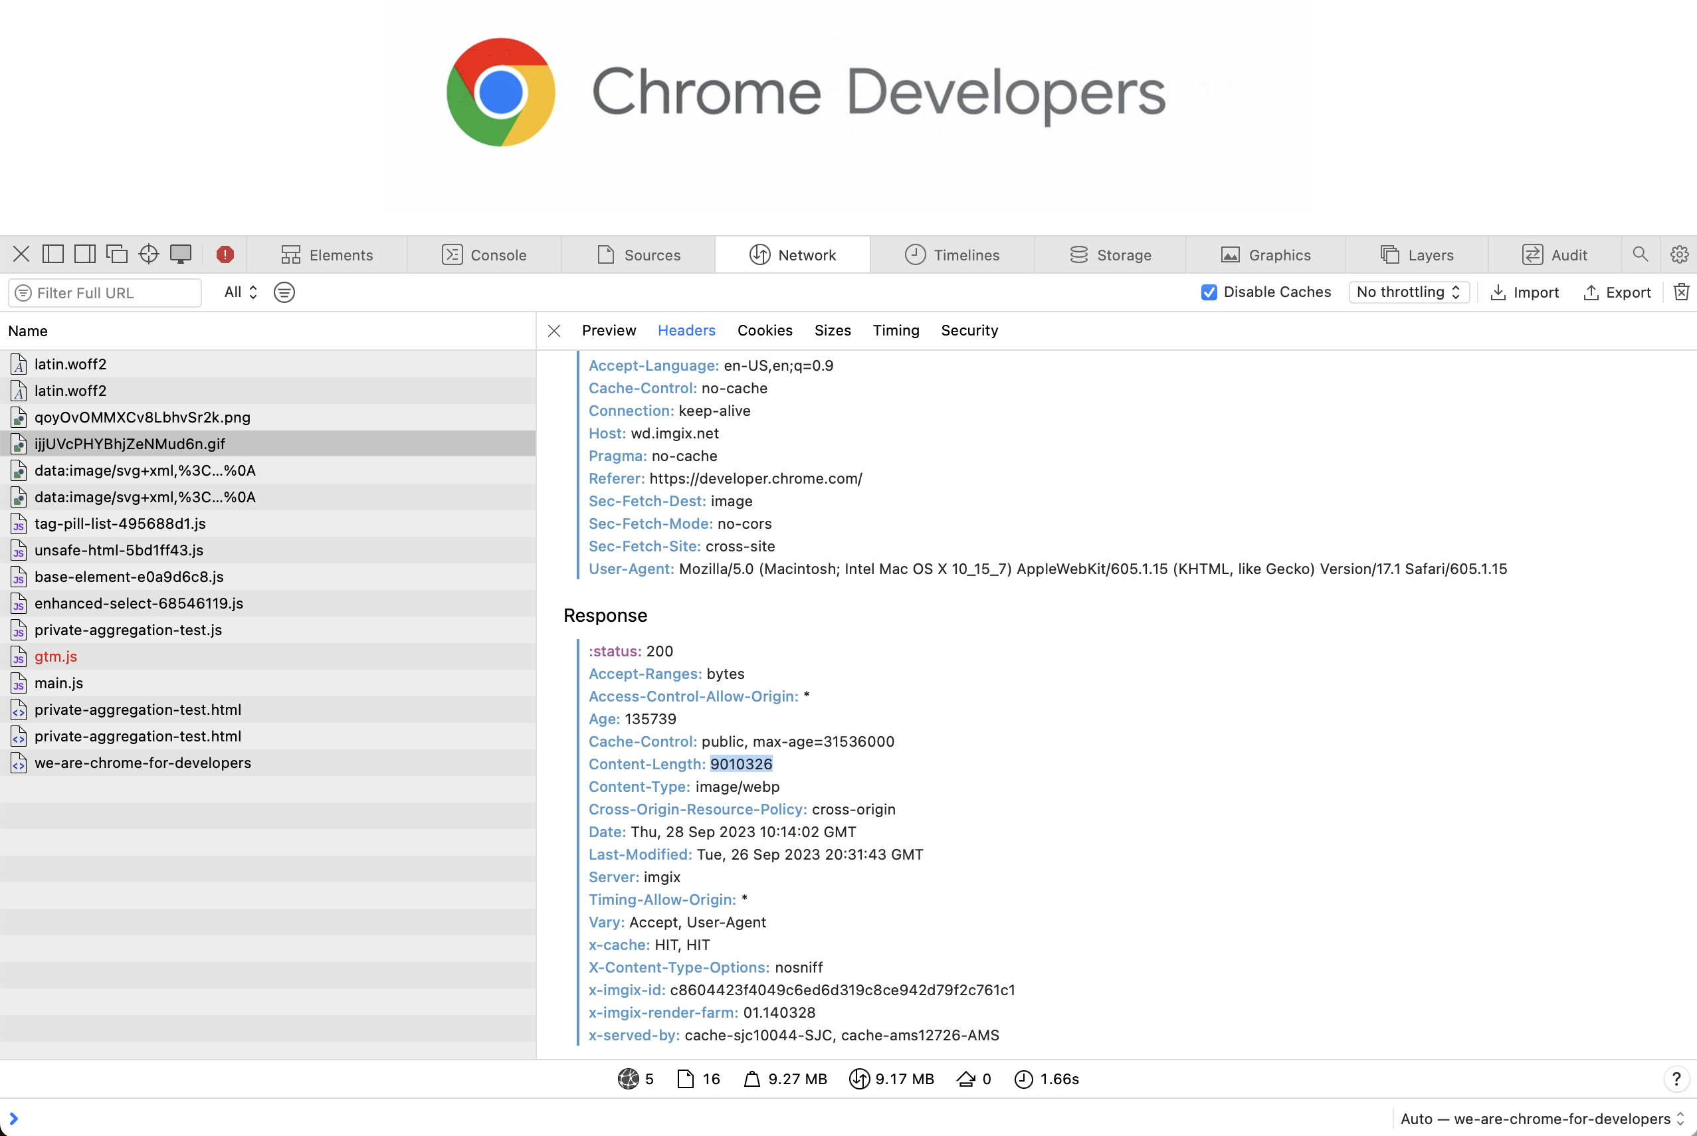This screenshot has height=1136, width=1697.
Task: Import a network HAR file
Action: pos(1524,292)
